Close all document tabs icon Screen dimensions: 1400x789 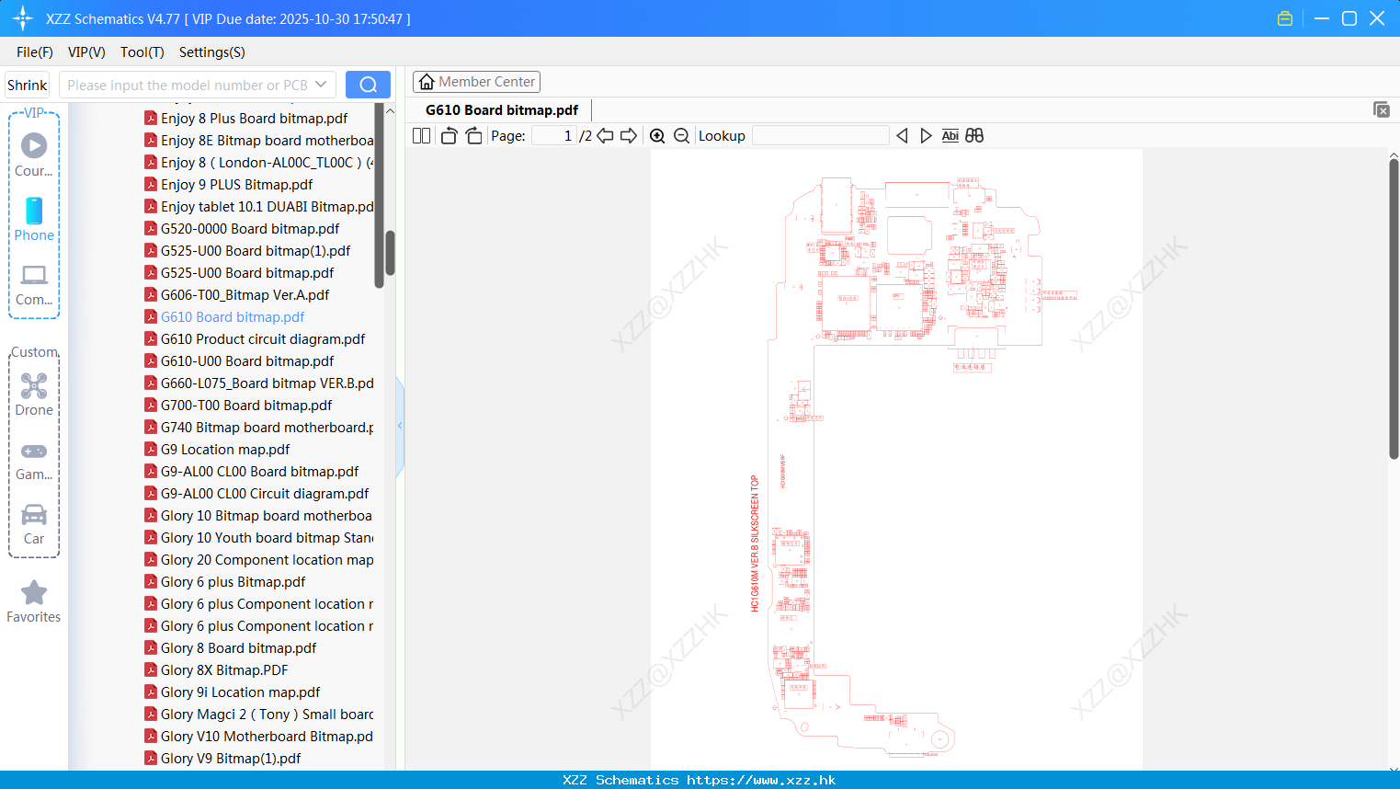point(1382,109)
